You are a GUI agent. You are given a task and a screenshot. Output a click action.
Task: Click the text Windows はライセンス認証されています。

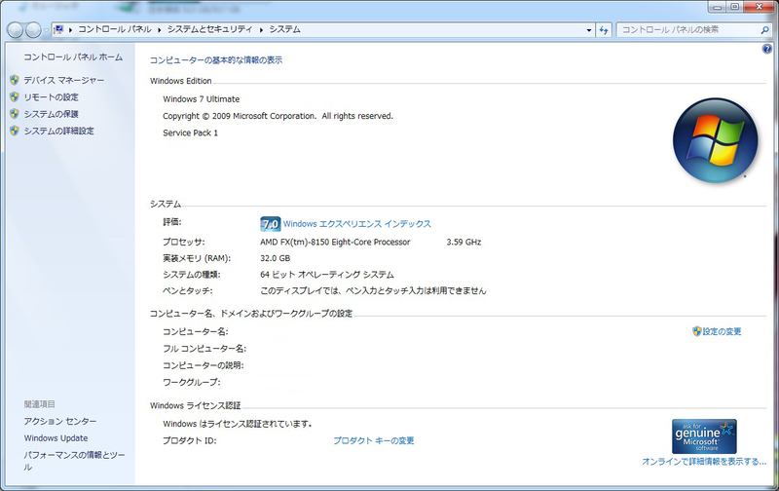(238, 424)
